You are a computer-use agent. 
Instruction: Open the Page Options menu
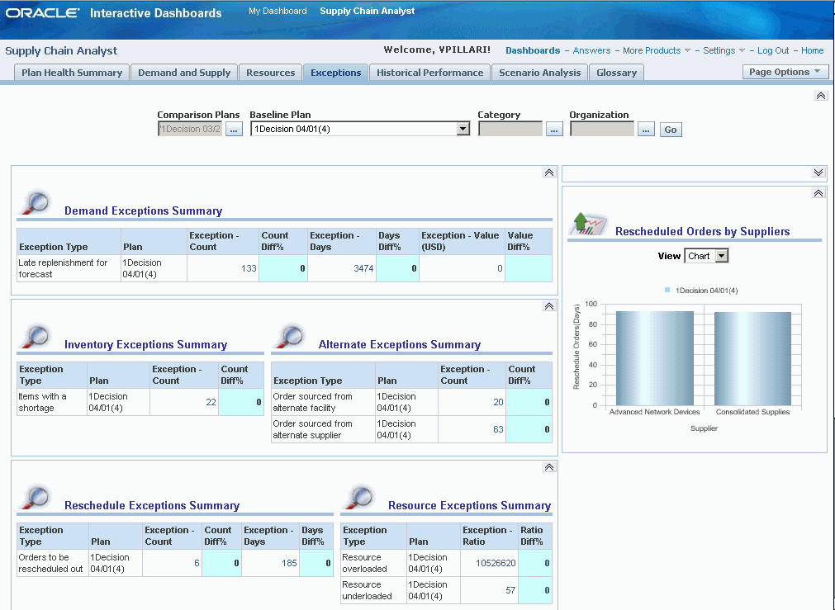[785, 72]
